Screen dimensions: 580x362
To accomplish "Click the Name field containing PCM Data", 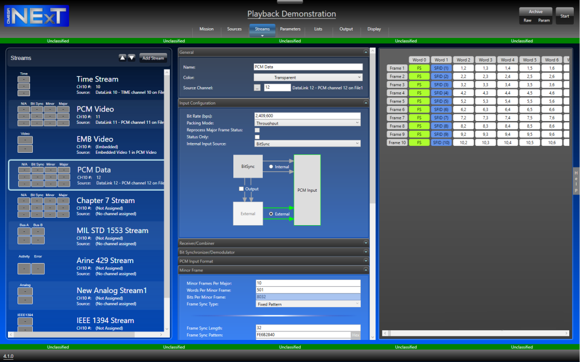I will click(308, 67).
